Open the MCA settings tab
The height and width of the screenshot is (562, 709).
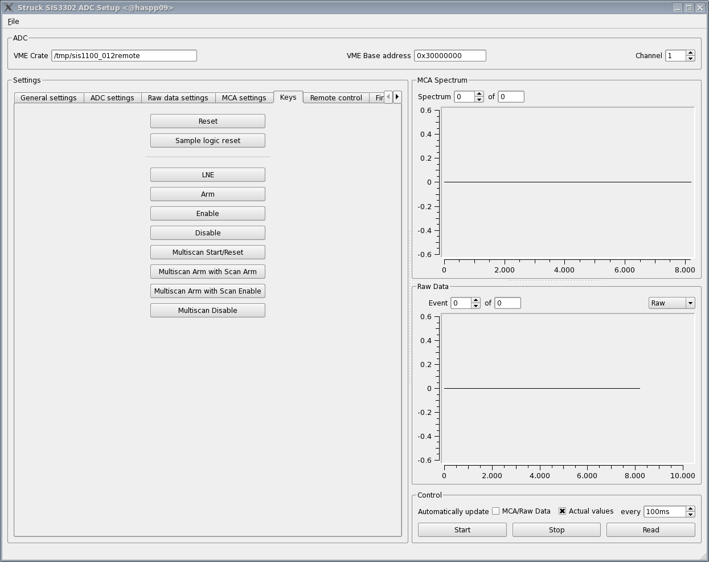coord(244,97)
